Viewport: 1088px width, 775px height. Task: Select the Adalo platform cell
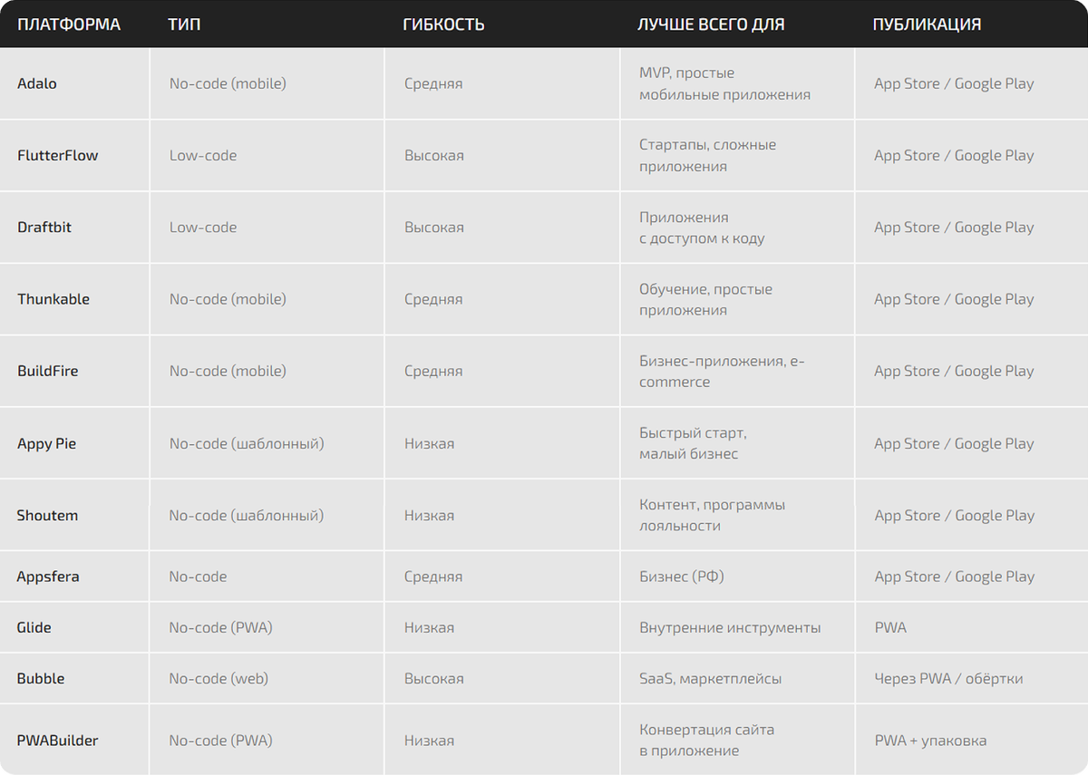pyautogui.click(x=37, y=83)
